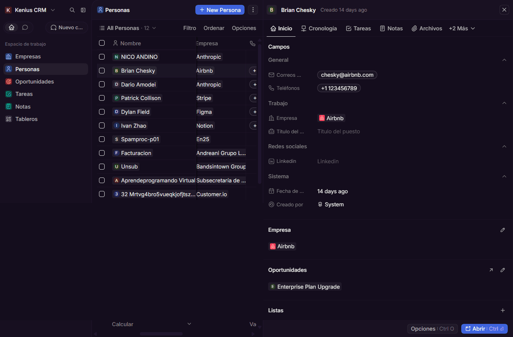Tick the checkbox for Patrick Collison
513x337 pixels.
102,98
